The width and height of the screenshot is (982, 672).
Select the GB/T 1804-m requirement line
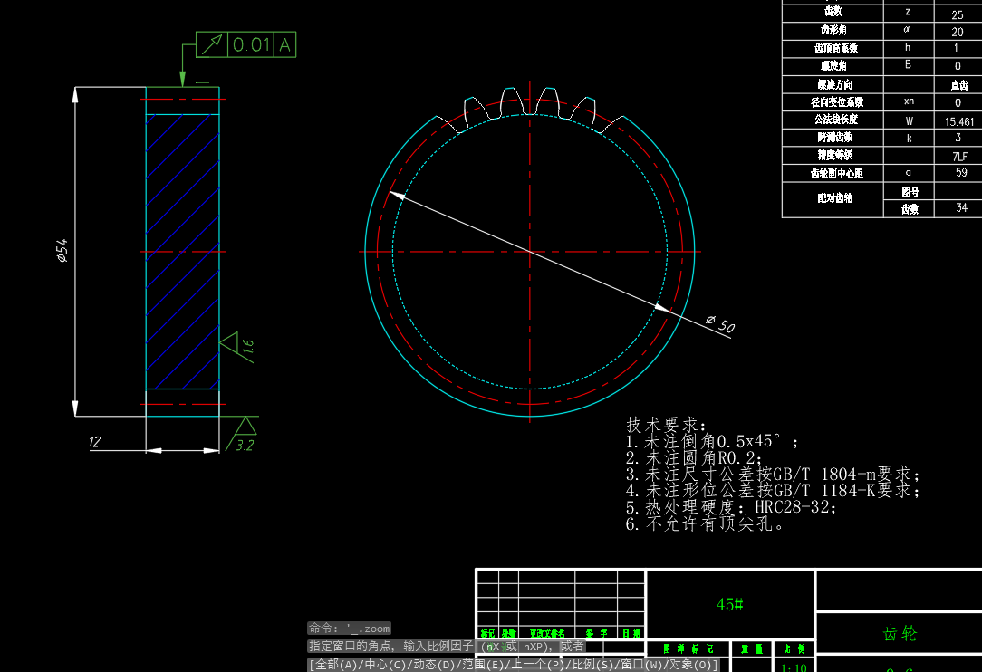[773, 474]
